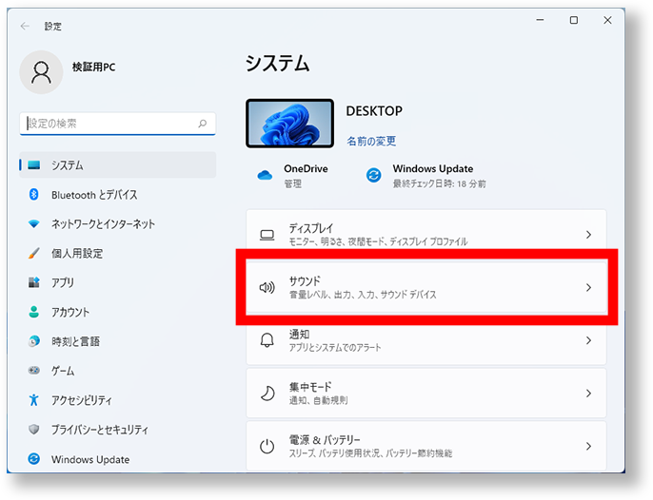This screenshot has height=500, width=653.
Task: Click the search magnifier icon
Action: [203, 124]
